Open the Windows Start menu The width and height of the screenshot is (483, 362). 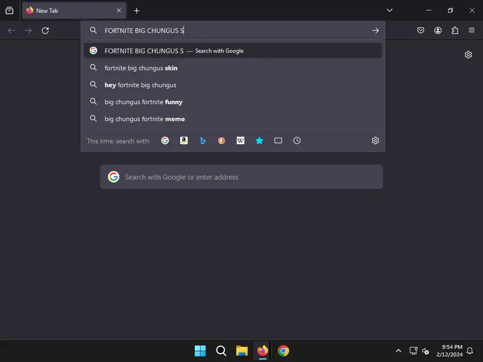click(200, 351)
